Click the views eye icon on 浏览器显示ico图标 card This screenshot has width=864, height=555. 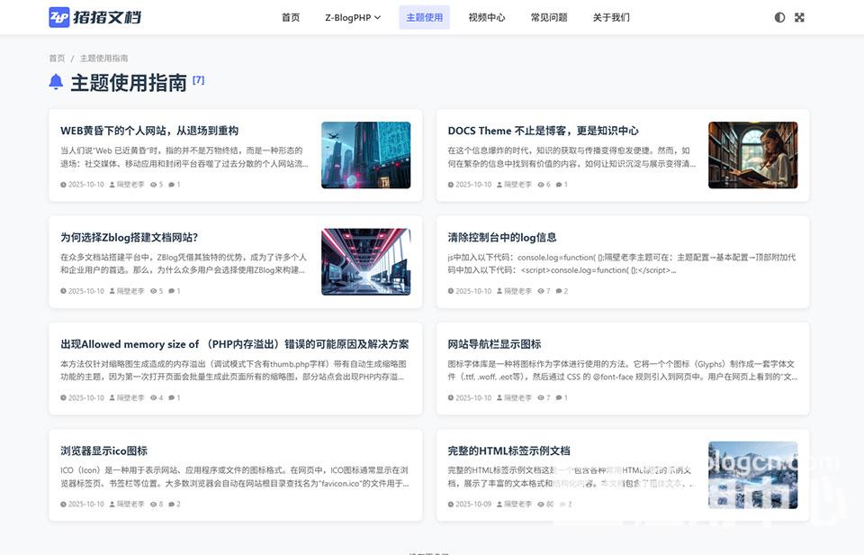pyautogui.click(x=152, y=505)
